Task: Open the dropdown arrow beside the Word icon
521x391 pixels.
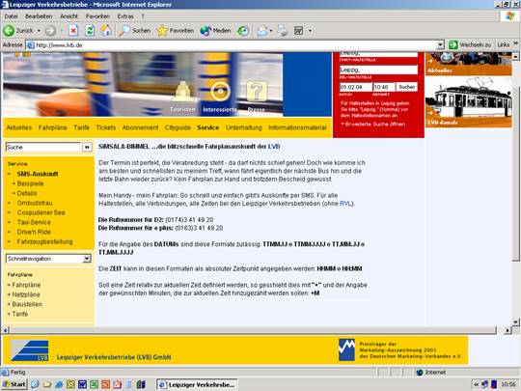Action: pos(310,31)
